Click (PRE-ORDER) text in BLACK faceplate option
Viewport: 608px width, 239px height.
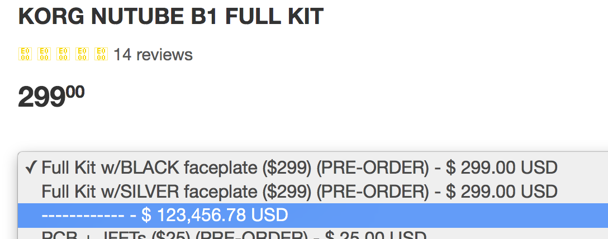[x=373, y=168]
